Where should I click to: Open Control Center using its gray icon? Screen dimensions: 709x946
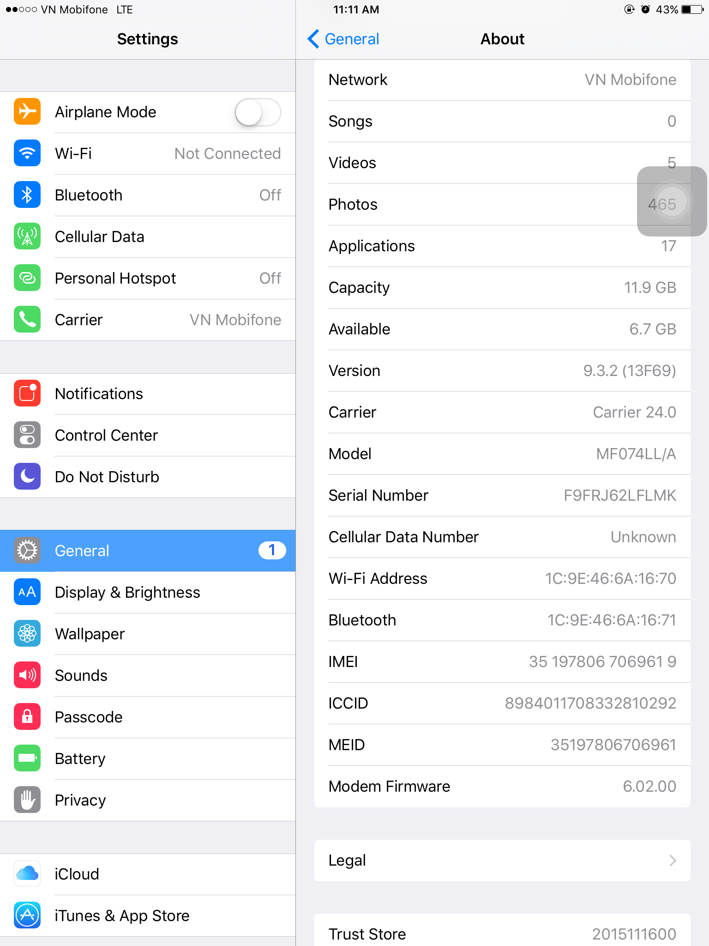coord(27,435)
